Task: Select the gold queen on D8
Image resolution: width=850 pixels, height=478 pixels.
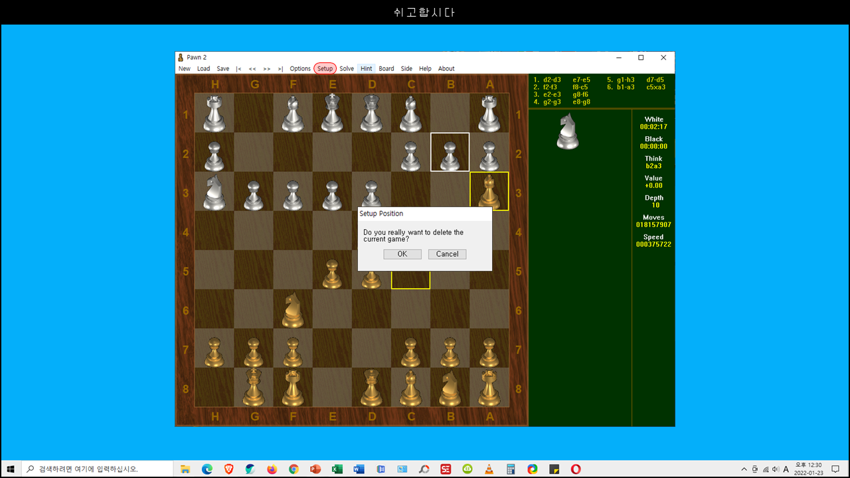Action: [371, 387]
